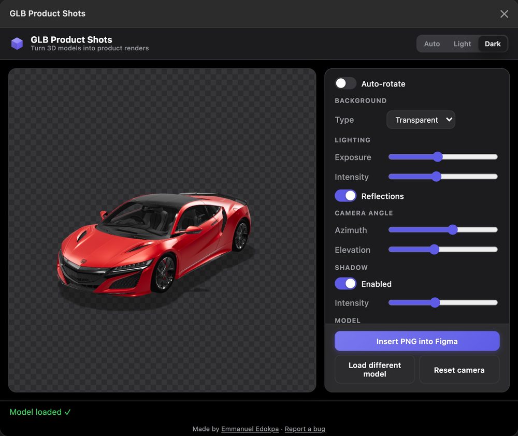Click the Auto-rotate label text
This screenshot has width=518, height=436.
[x=383, y=83]
